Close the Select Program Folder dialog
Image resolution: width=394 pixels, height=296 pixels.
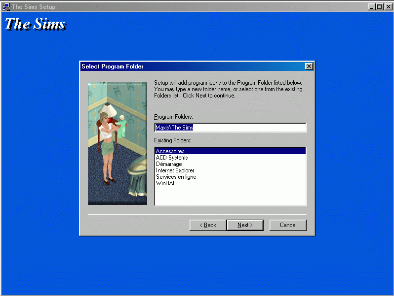click(309, 66)
